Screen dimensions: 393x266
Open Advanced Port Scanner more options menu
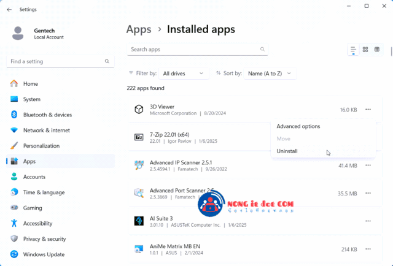(368, 193)
